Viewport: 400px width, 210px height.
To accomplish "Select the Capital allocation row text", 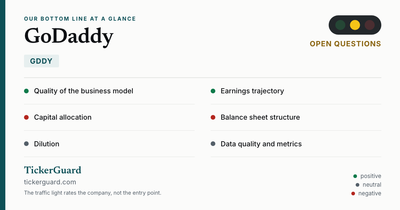I will click(63, 117).
